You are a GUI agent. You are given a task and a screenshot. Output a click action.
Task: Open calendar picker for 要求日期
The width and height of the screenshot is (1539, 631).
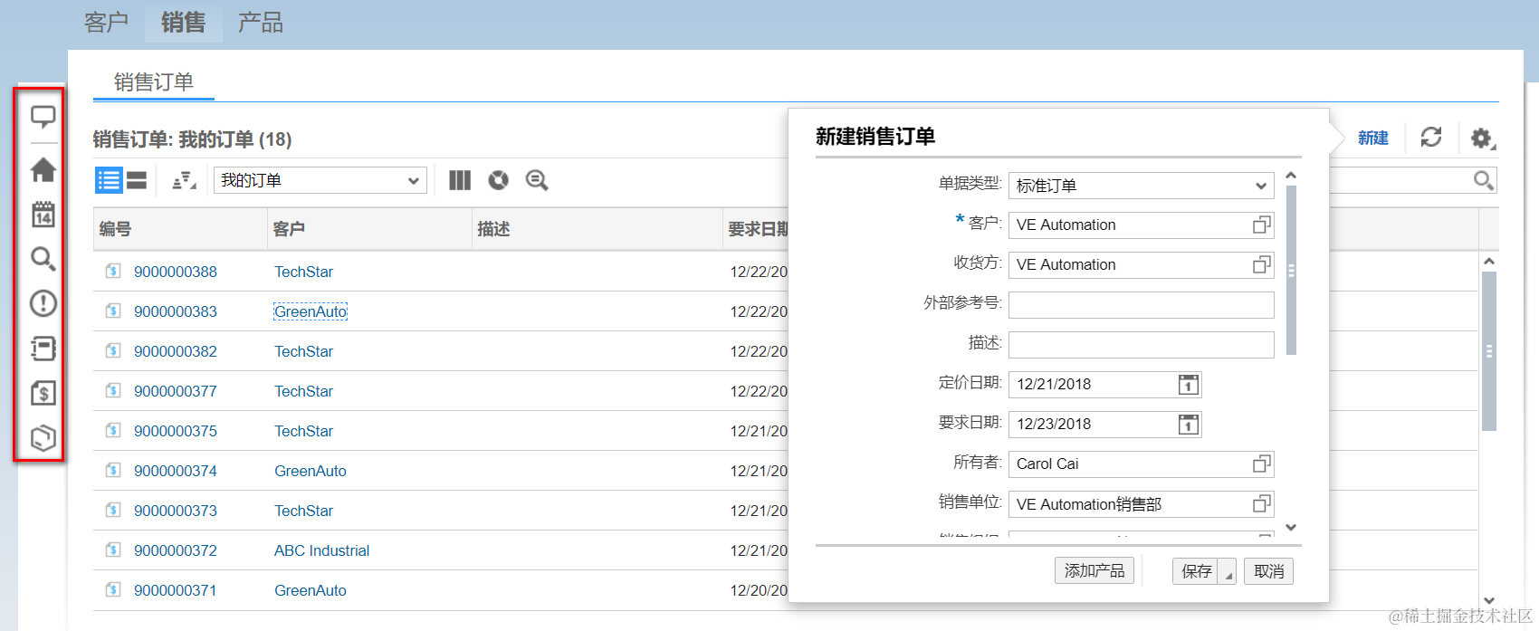tap(1189, 425)
